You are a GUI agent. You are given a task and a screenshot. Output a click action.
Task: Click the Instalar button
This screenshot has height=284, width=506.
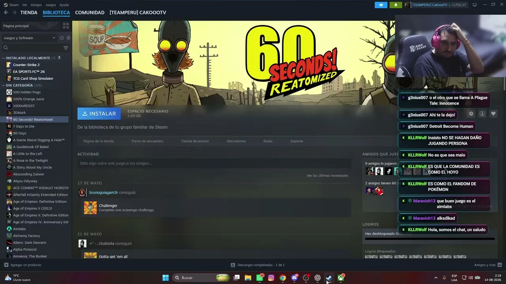click(x=99, y=114)
